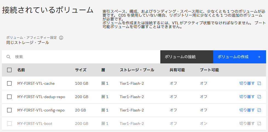Image resolution: width=268 pixels, height=132 pixels.
Task: Select the MY-FIRST-VTL-dedup-repo checkbox
Action: click(9, 97)
